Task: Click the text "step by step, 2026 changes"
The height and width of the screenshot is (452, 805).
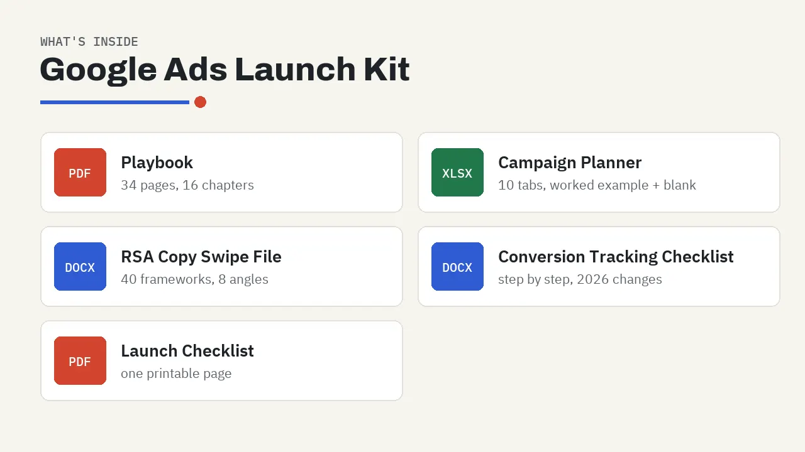Action: point(580,279)
